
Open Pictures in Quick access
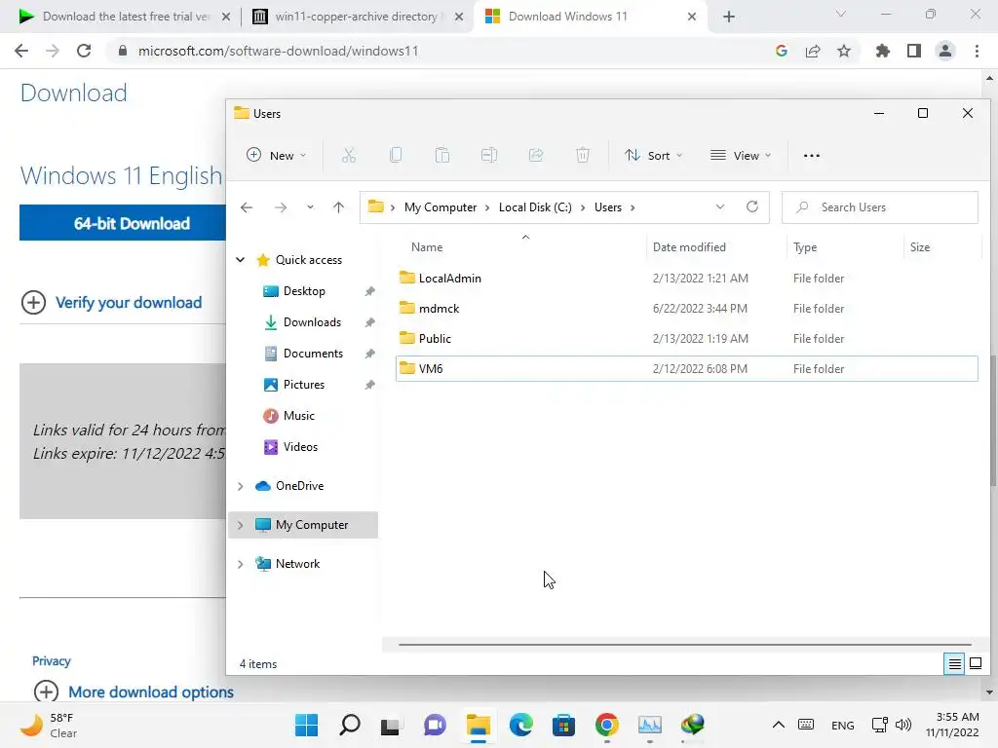coord(303,385)
